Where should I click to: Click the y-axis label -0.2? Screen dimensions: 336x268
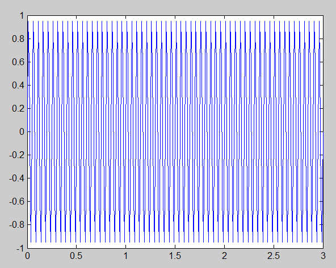[x=17, y=155]
